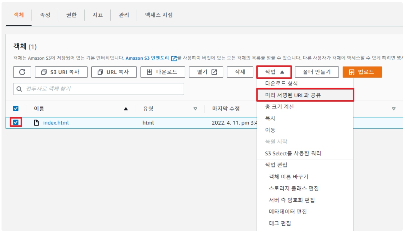Click the external link icon beside Amazon S3 인벤토리

coord(174,58)
